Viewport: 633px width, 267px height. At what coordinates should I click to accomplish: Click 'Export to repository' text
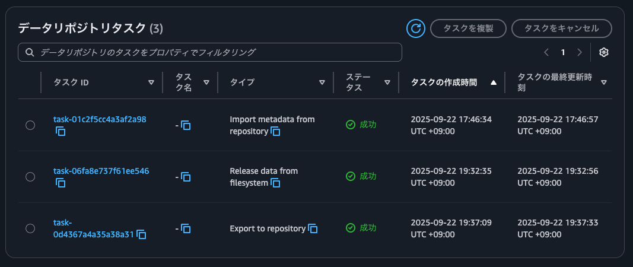(x=268, y=228)
